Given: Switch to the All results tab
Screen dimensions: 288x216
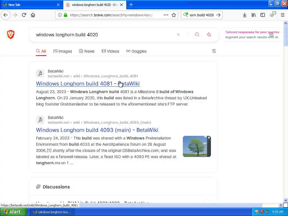Looking at the screenshot, I should tap(41, 51).
